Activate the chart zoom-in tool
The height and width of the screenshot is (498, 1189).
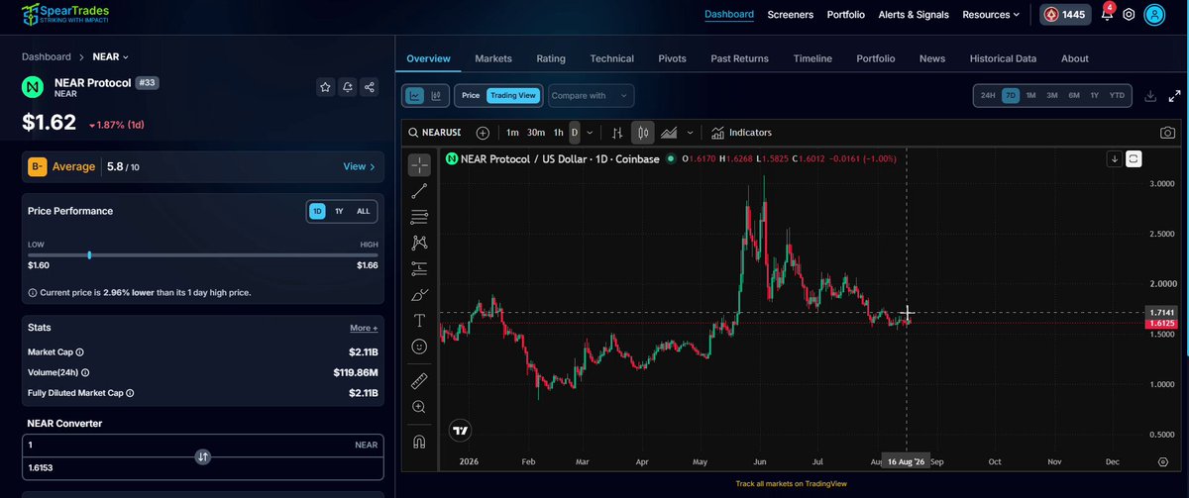click(419, 407)
